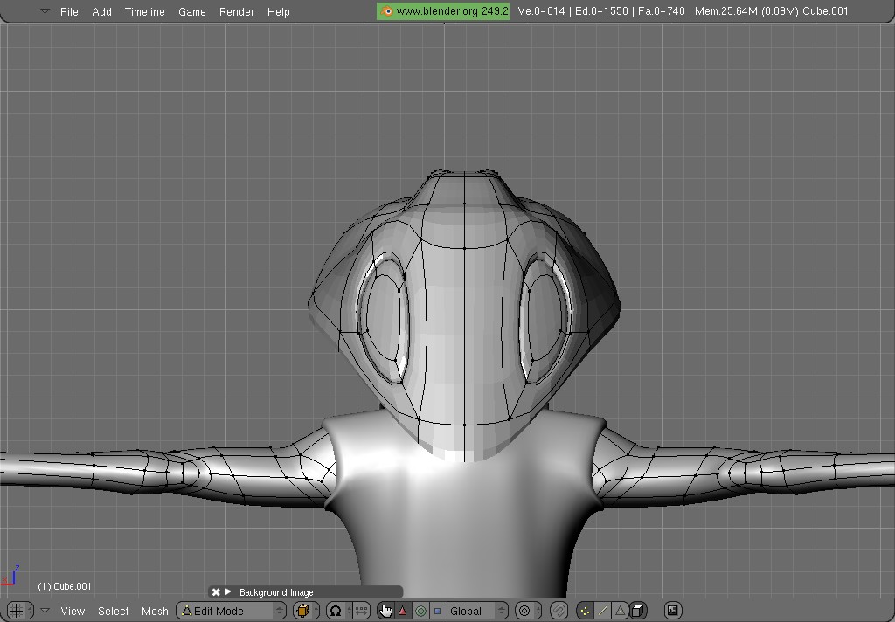Open the Global orientation dropdown
Viewport: 895px width, 622px height.
click(x=476, y=611)
